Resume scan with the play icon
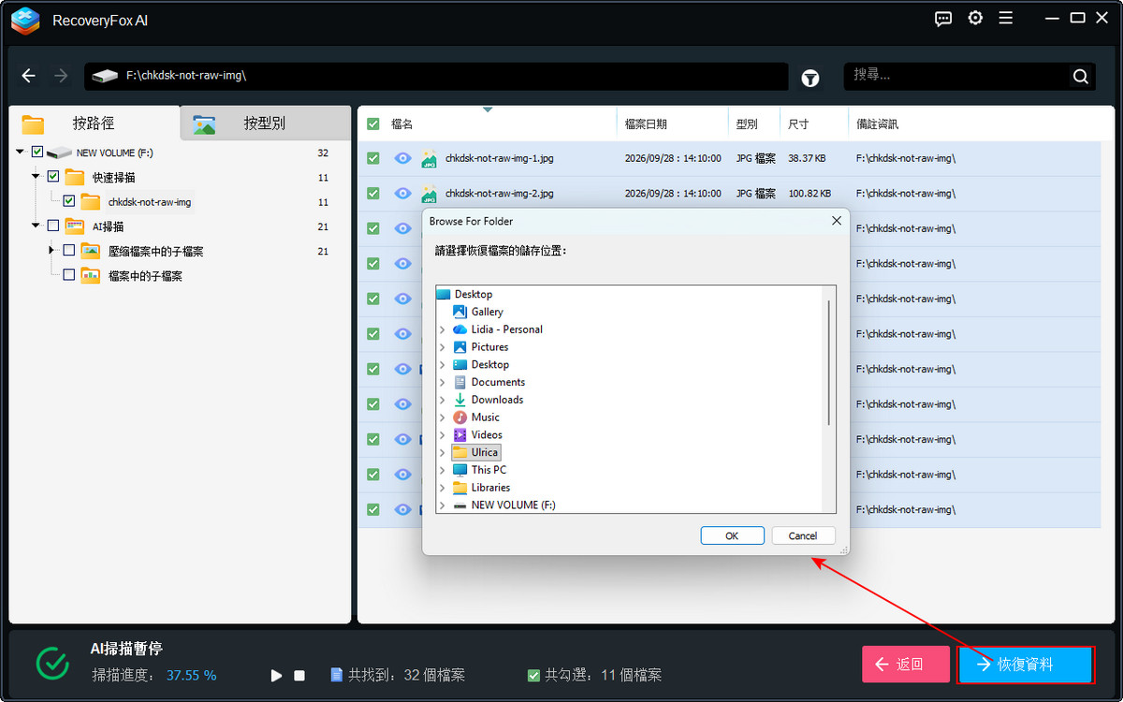 (x=276, y=675)
